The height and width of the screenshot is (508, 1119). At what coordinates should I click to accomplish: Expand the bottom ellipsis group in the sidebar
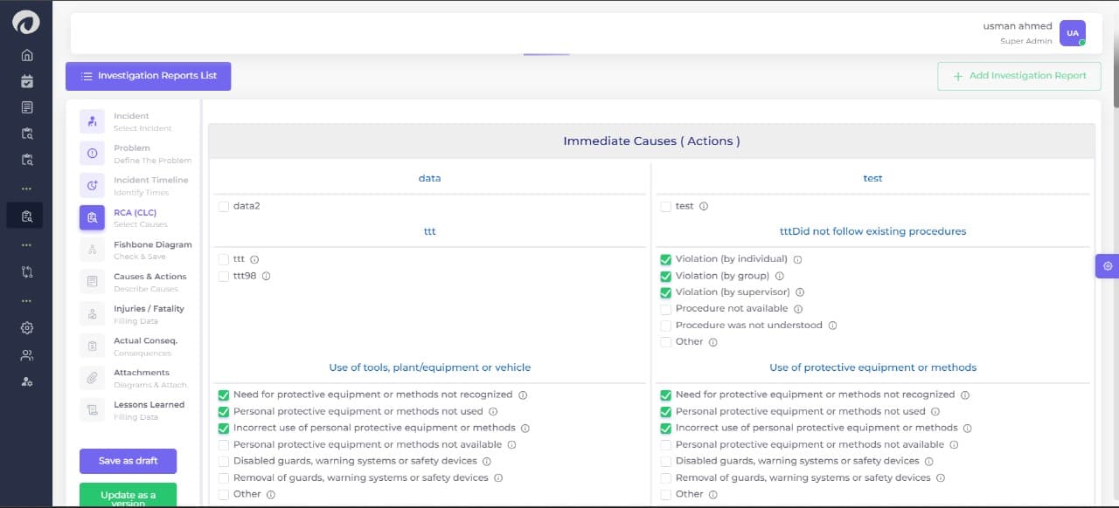[x=26, y=300]
